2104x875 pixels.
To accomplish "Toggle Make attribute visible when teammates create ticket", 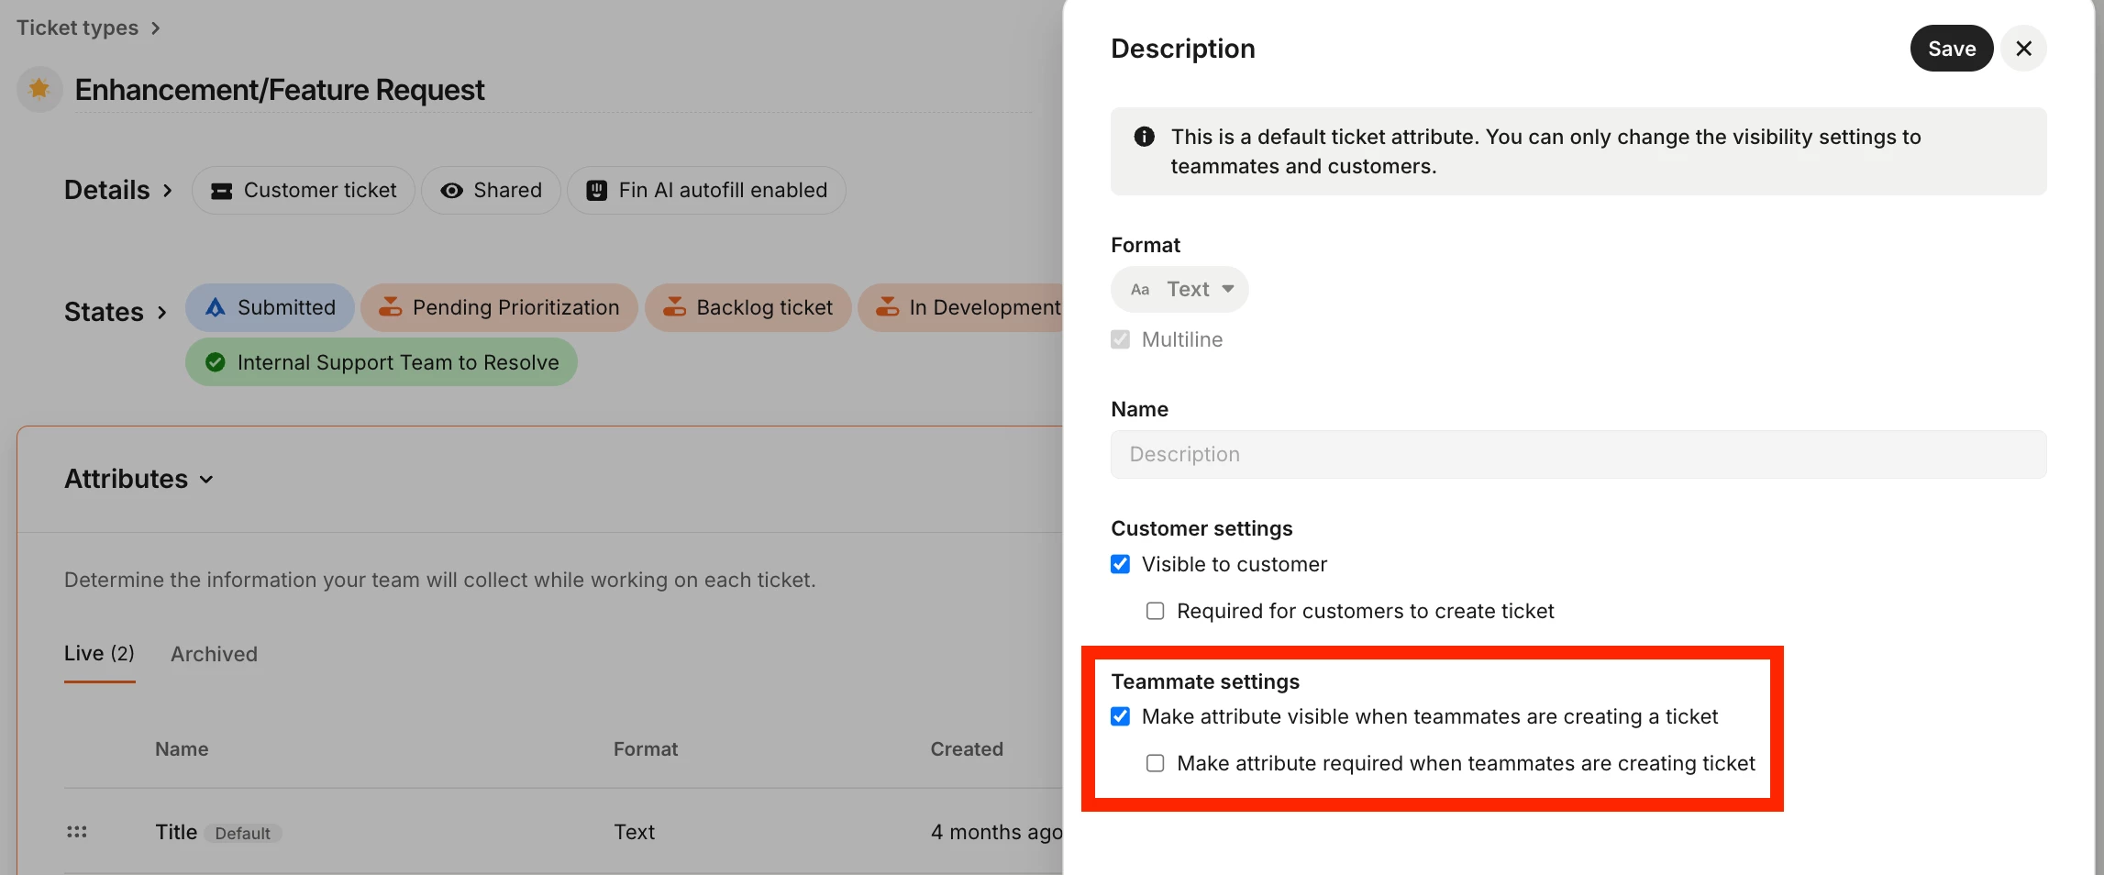I will point(1120,716).
